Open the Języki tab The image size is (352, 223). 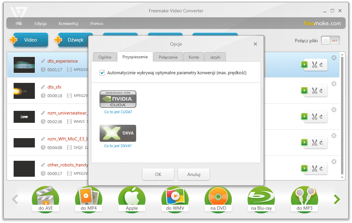(215, 57)
